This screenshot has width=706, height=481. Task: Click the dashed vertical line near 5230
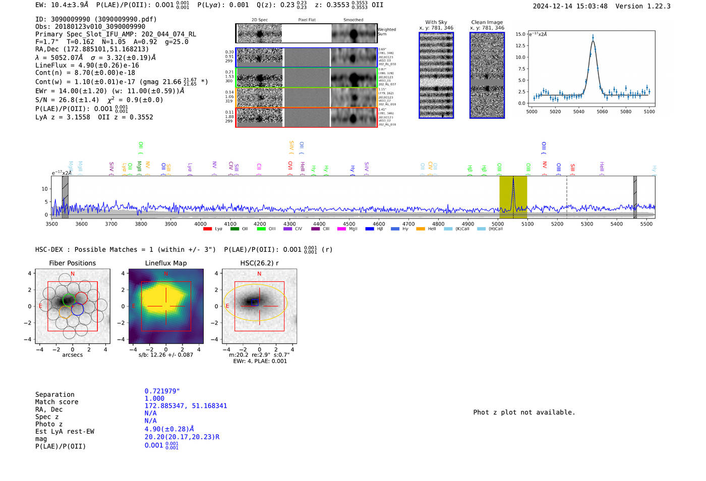[x=567, y=197]
